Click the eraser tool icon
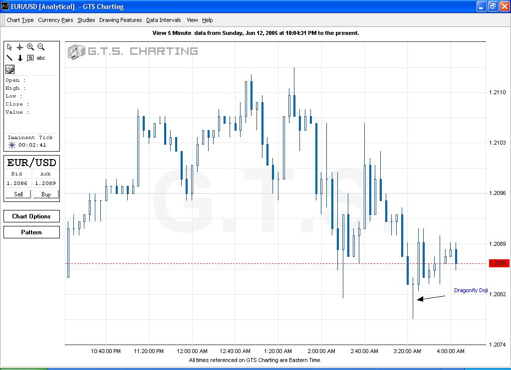Viewport: 511px width, 370px height. (x=10, y=69)
